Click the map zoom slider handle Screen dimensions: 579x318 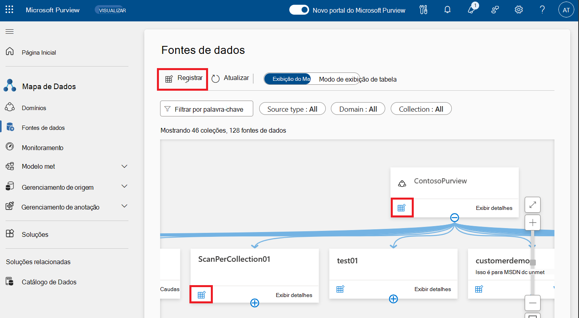click(533, 262)
